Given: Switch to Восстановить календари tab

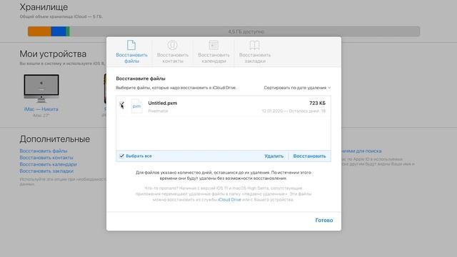Looking at the screenshot, I should 214,52.
